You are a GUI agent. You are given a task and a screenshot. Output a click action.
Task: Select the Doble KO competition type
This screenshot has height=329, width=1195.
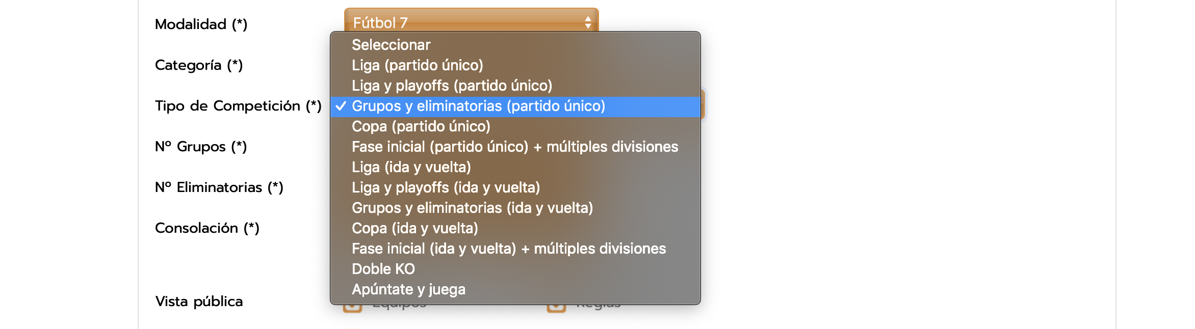(x=383, y=269)
